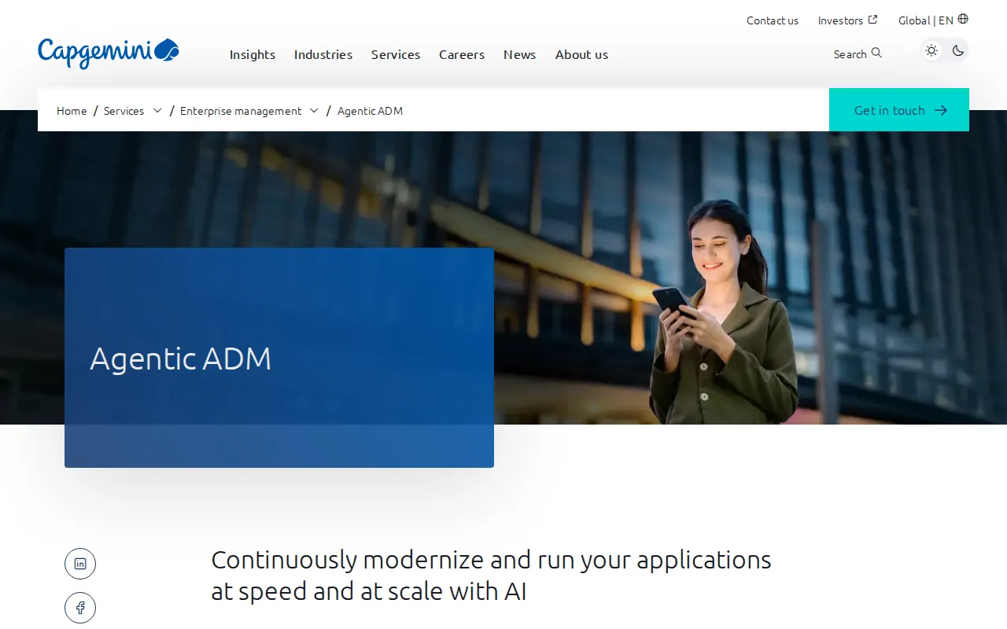Open the Insights menu
1007x629 pixels.
[253, 54]
